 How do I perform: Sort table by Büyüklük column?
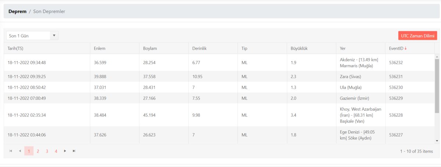pyautogui.click(x=299, y=48)
